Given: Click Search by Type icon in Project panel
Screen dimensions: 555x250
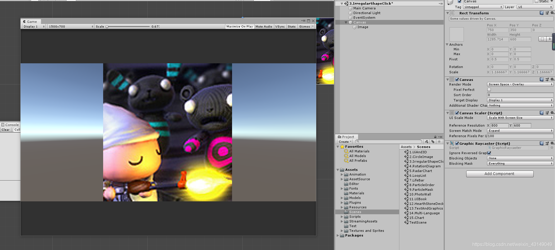Looking at the screenshot, I should point(427,142).
